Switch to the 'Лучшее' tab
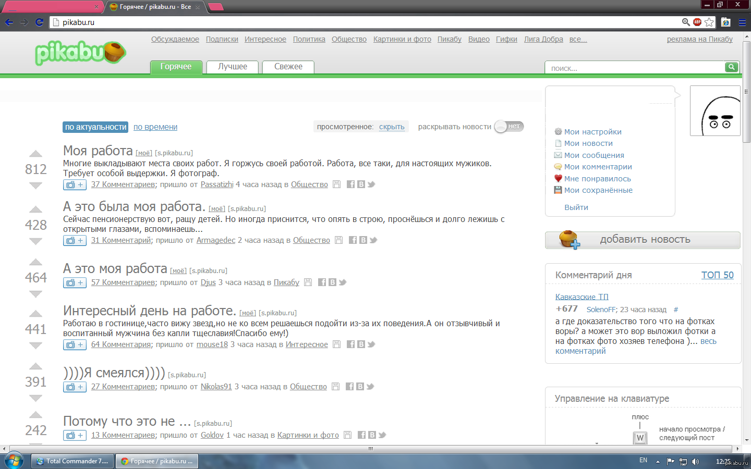Image resolution: width=751 pixels, height=469 pixels. click(x=233, y=67)
